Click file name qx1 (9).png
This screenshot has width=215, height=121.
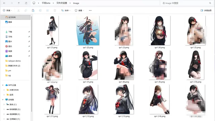(x=160, y=82)
